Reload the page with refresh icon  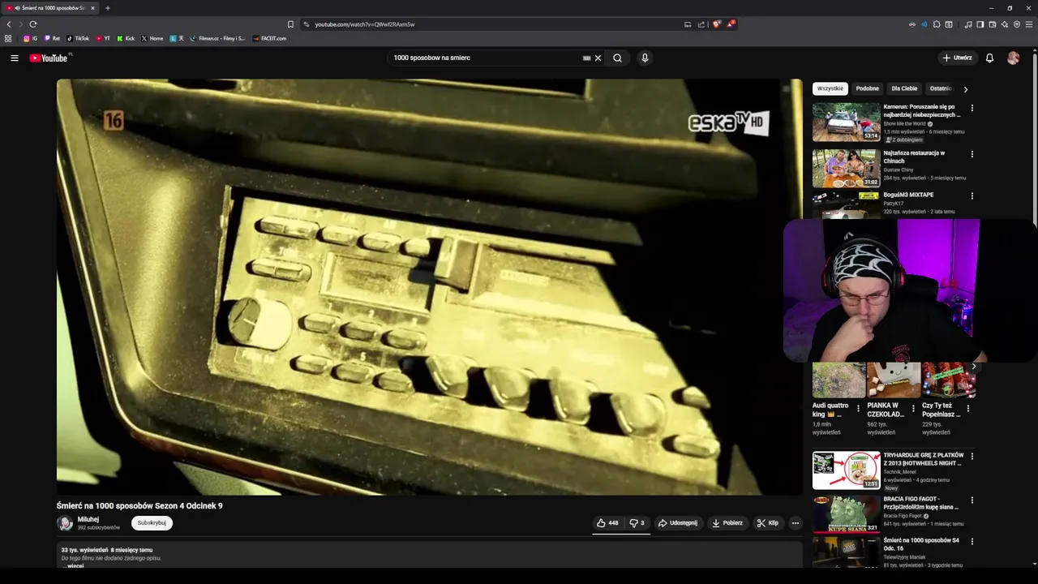point(33,24)
